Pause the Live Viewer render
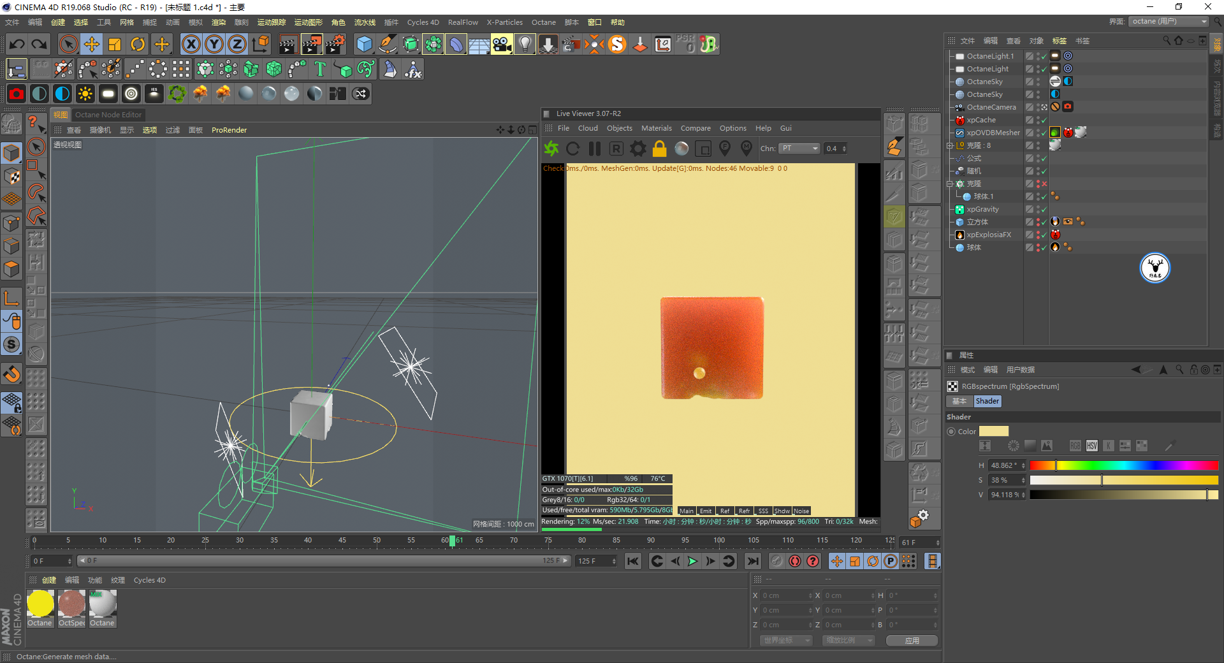1224x663 pixels. pyautogui.click(x=595, y=149)
